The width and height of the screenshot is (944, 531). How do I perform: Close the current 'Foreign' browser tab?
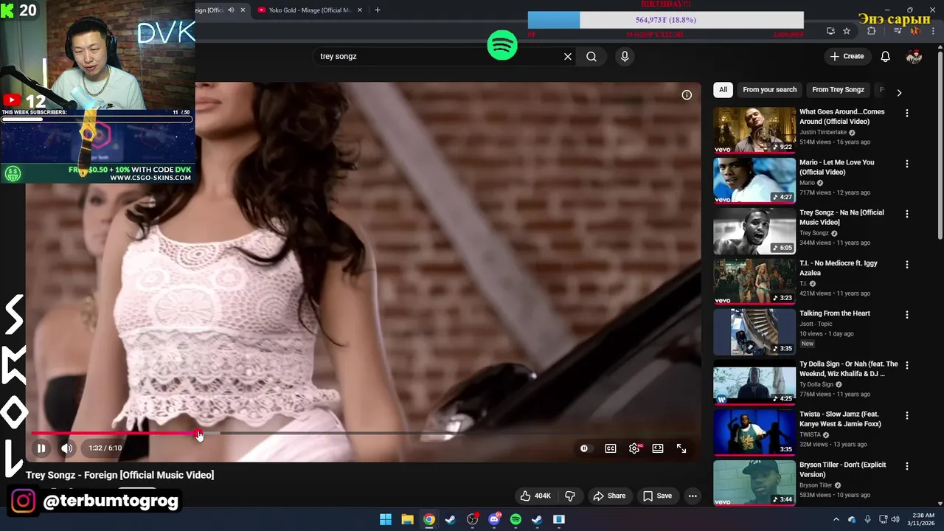tap(242, 10)
